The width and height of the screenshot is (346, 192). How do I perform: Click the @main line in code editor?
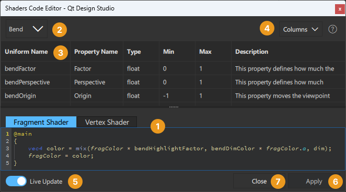22,134
